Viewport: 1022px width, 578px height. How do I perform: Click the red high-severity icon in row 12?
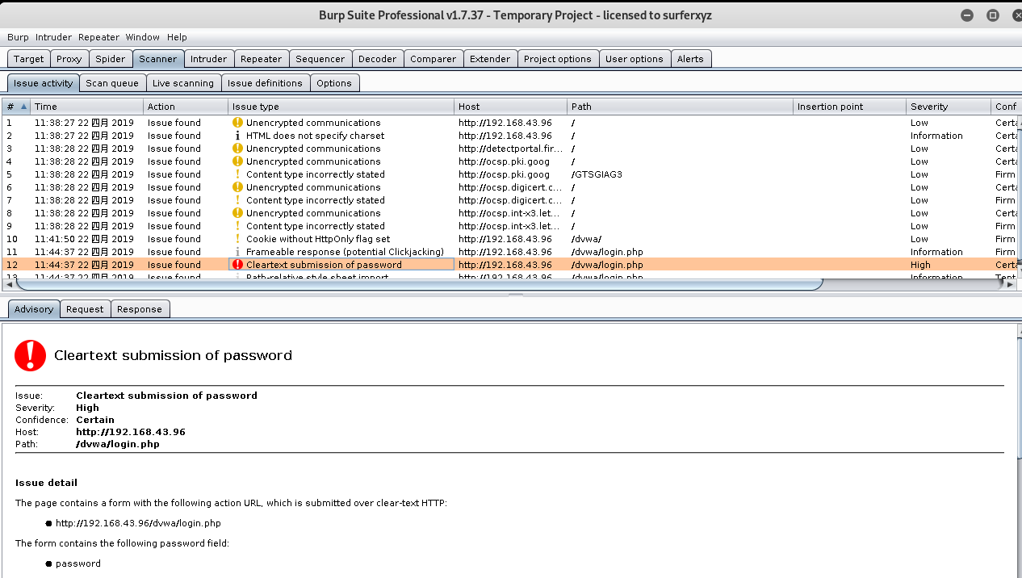pyautogui.click(x=237, y=265)
